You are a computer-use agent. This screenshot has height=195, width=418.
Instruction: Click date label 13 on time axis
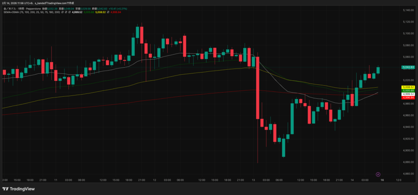253,180
